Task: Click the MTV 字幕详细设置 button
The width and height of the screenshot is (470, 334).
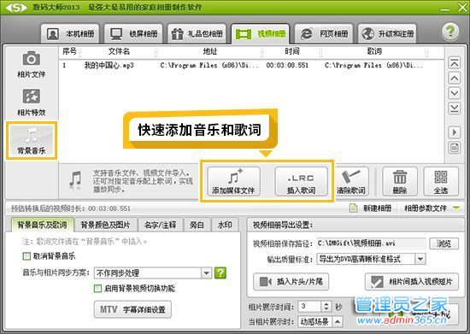Action: tap(132, 309)
